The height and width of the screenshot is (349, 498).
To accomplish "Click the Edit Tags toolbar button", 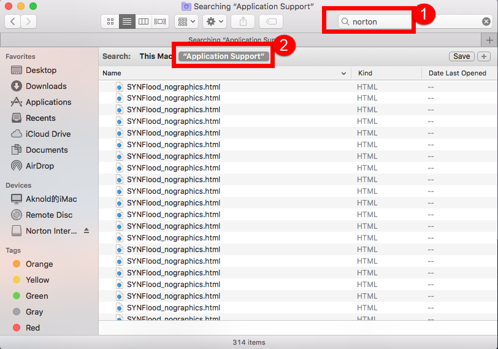I will click(271, 21).
